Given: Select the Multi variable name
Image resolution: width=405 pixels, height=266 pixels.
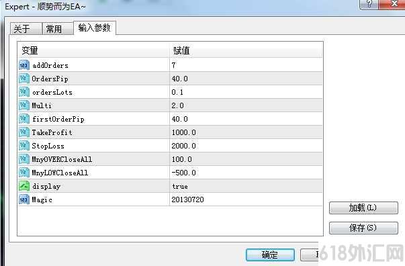Looking at the screenshot, I should click(x=42, y=105).
